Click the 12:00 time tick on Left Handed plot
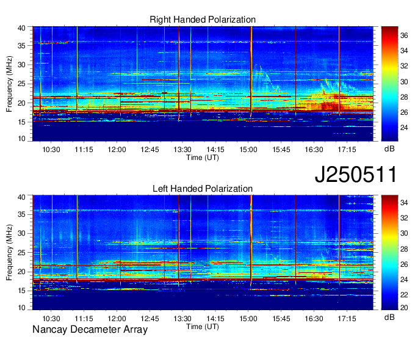 click(x=117, y=319)
